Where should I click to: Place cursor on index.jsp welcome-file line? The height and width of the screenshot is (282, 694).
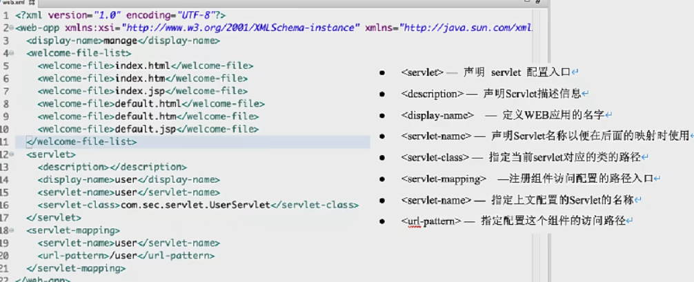tap(143, 91)
